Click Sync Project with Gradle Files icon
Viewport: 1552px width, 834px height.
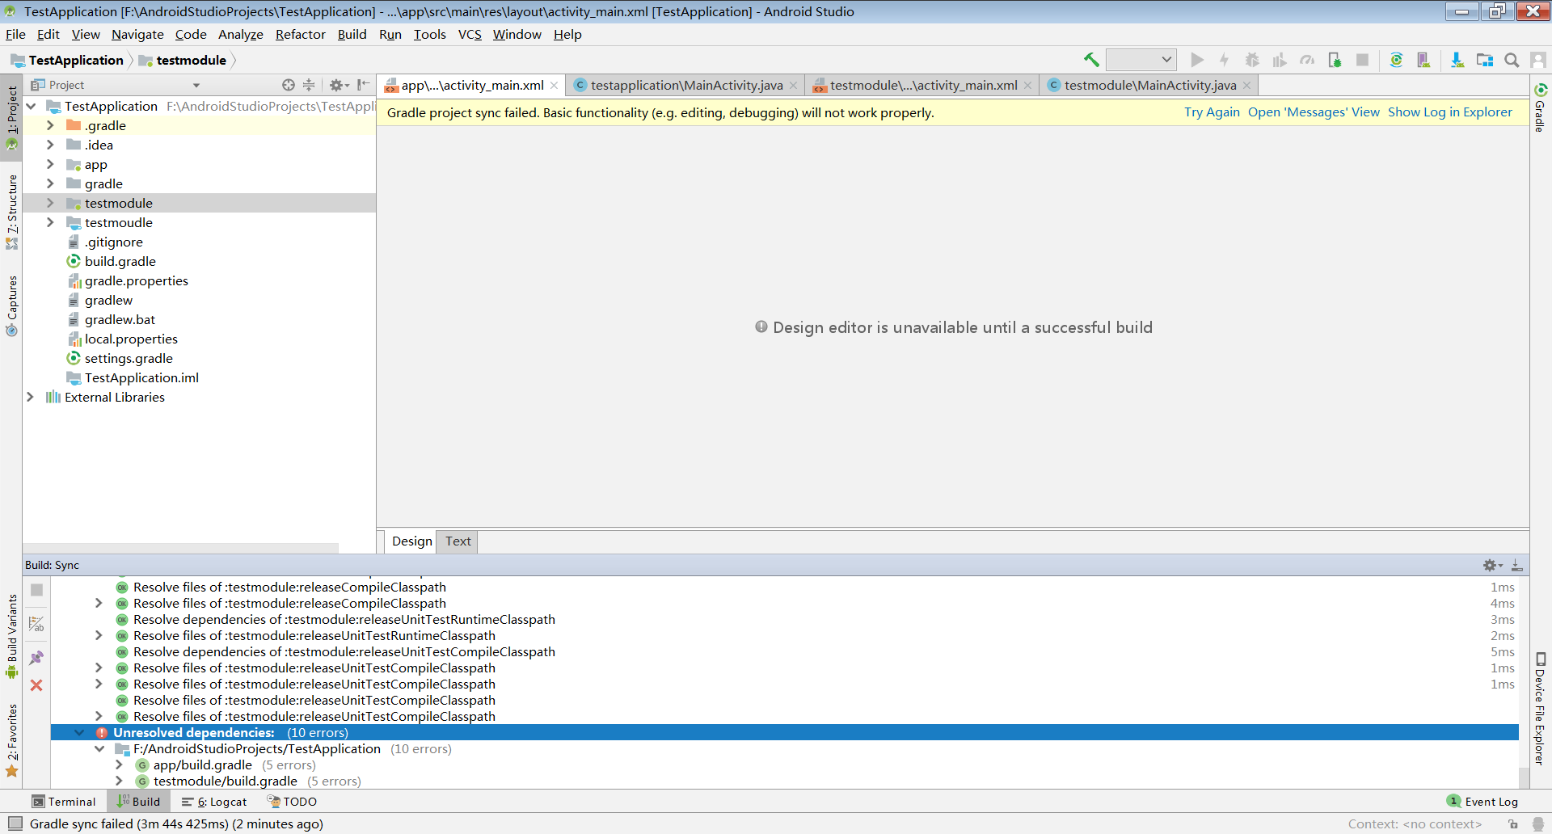coord(1396,60)
